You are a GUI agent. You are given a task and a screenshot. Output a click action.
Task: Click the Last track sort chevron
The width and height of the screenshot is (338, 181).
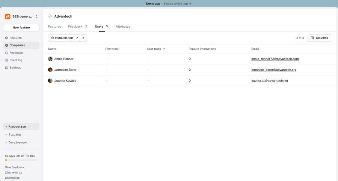point(164,49)
